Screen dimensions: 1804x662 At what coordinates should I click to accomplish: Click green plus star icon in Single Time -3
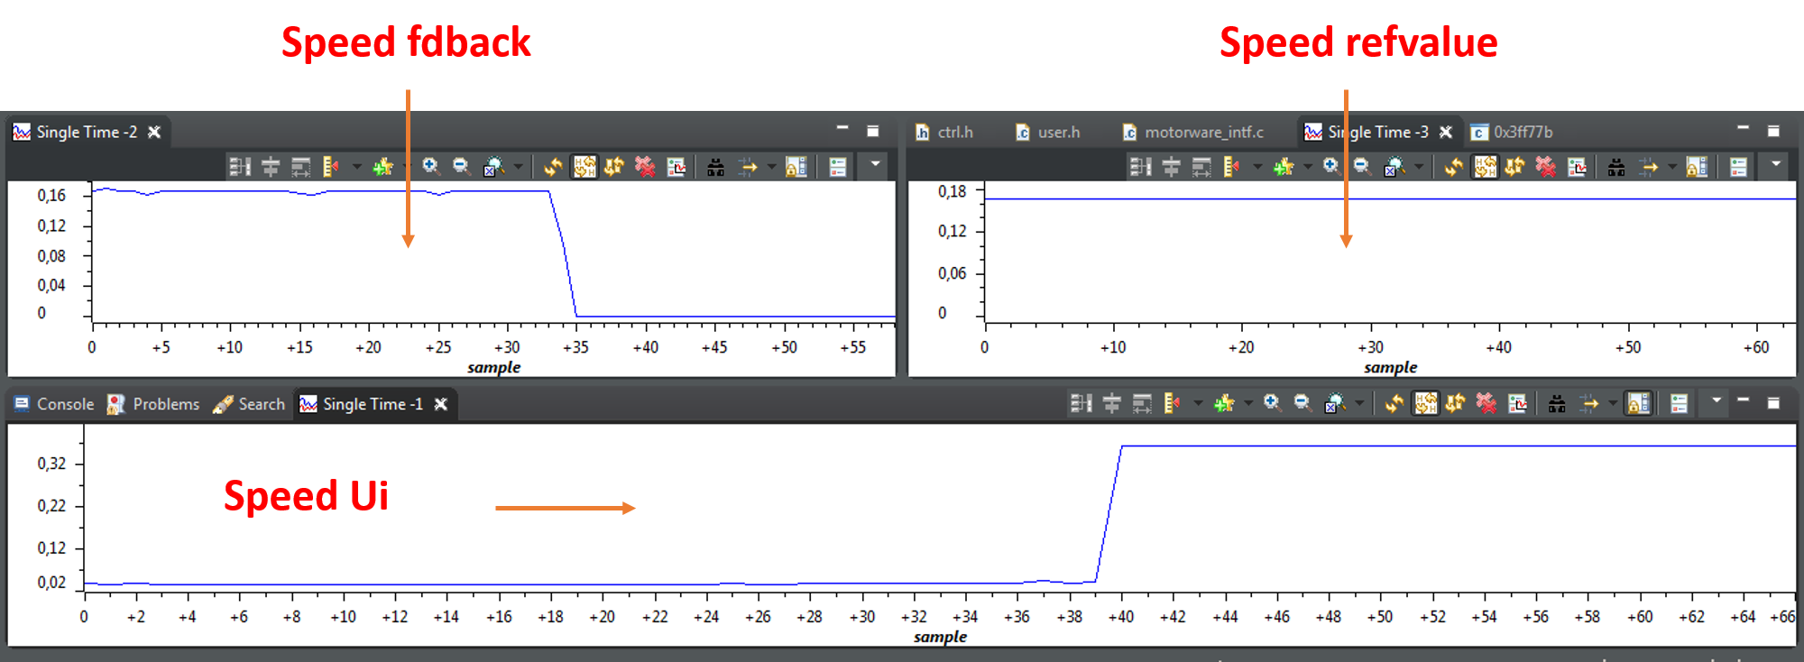pyautogui.click(x=1284, y=167)
